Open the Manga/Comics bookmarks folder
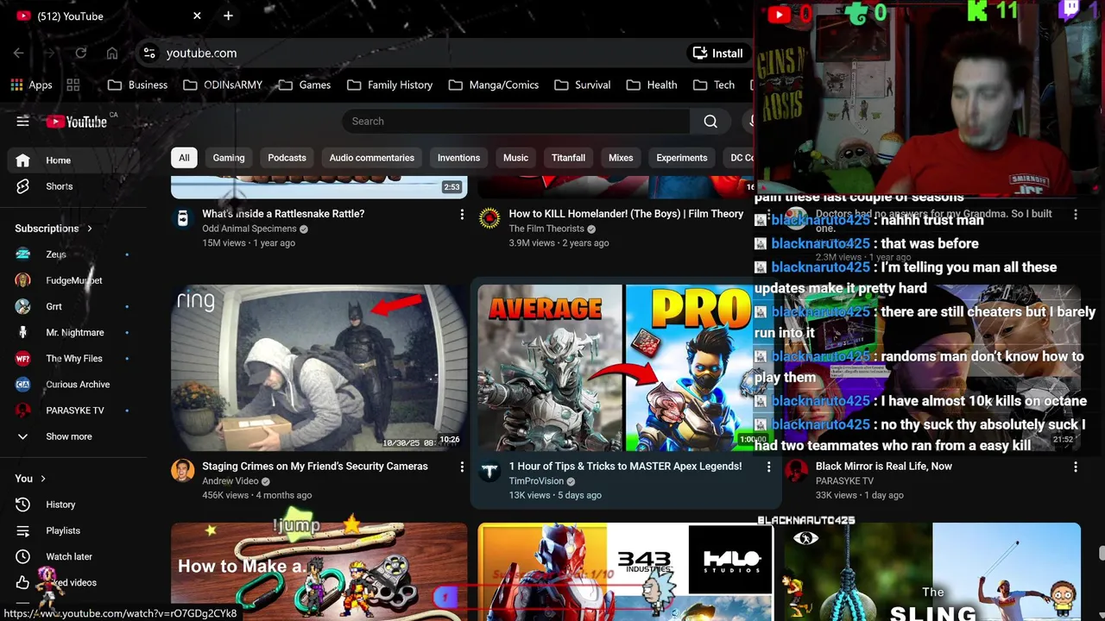This screenshot has width=1105, height=621. point(494,85)
